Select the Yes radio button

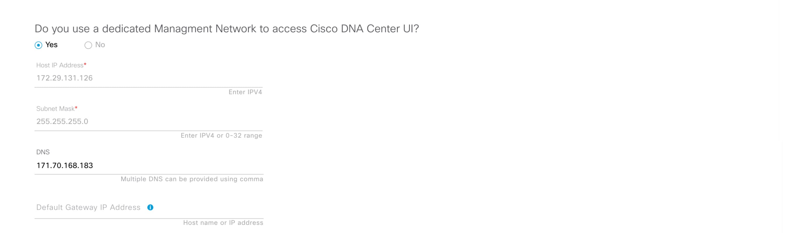(x=38, y=45)
